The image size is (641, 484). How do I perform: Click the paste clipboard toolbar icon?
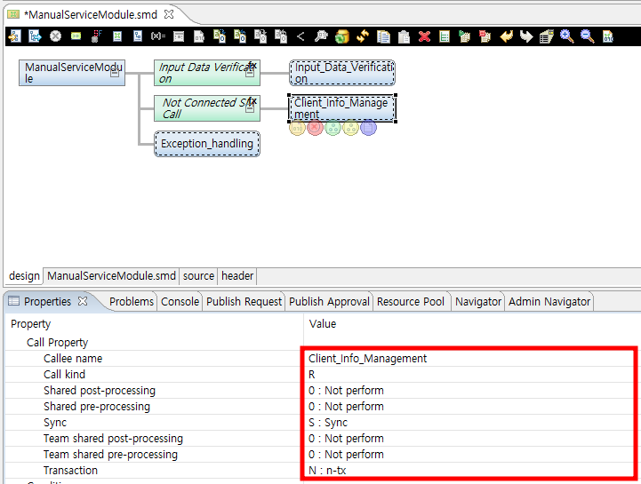[x=404, y=36]
